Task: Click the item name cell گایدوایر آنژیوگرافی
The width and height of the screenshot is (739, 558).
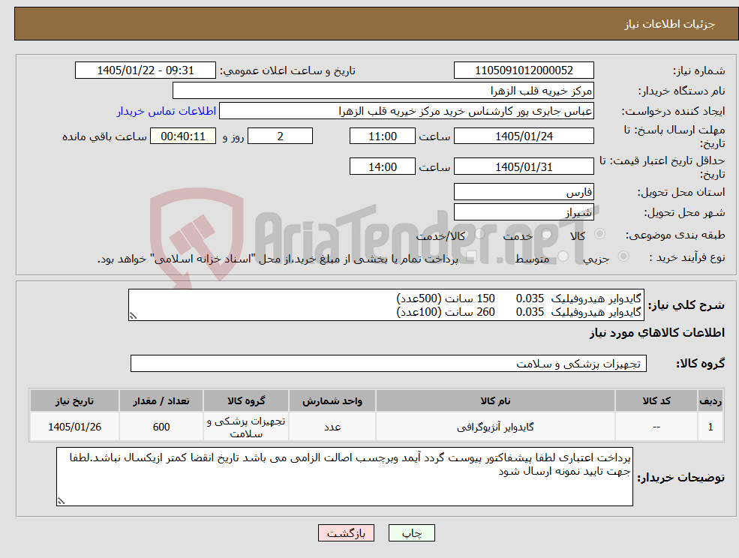Action: click(495, 427)
